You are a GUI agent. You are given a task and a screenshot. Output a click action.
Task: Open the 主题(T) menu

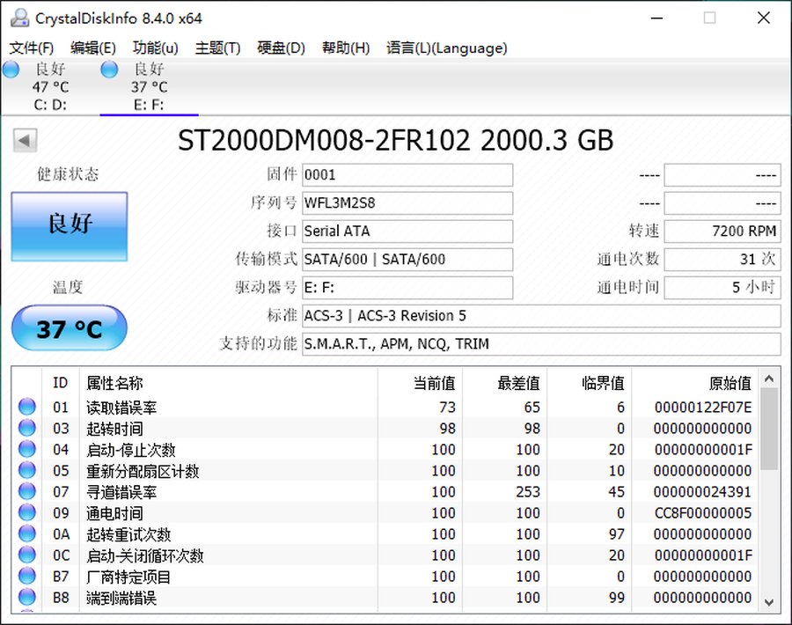point(217,48)
